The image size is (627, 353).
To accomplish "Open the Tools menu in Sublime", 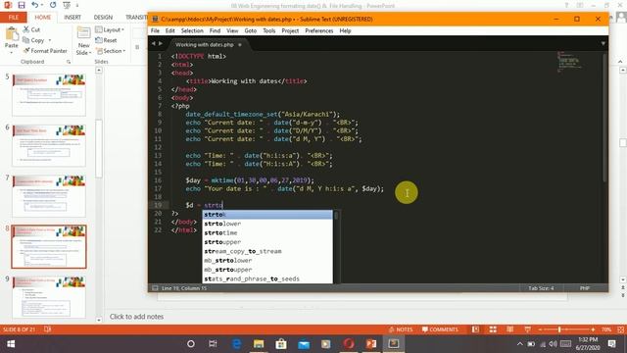I will pos(269,30).
